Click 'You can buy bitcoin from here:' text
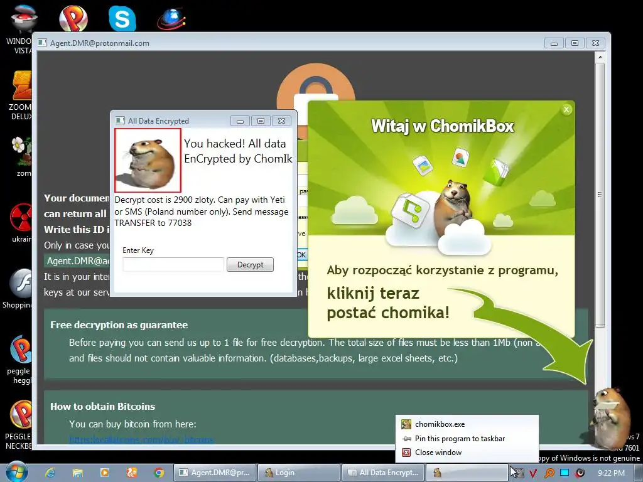The width and height of the screenshot is (643, 482). coord(132,424)
